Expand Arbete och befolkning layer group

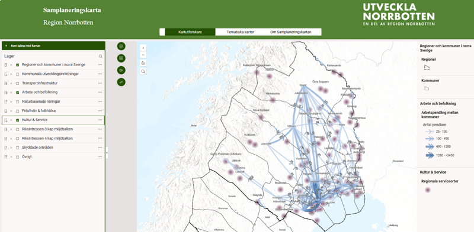pos(11,93)
